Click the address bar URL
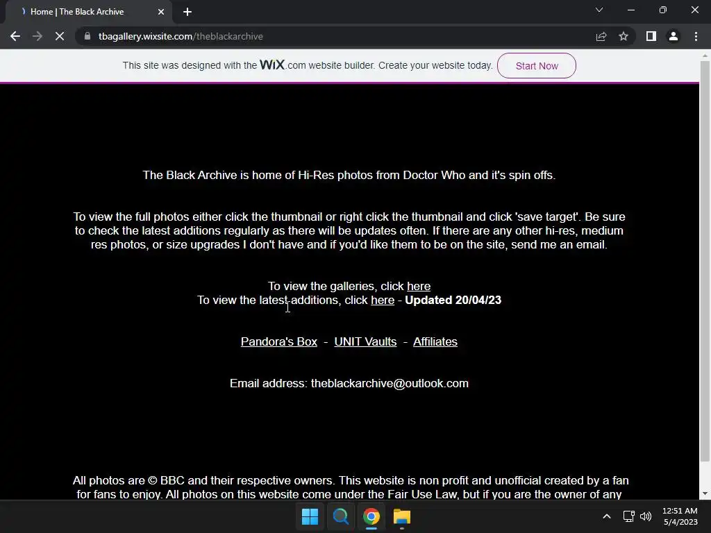 coord(181,36)
